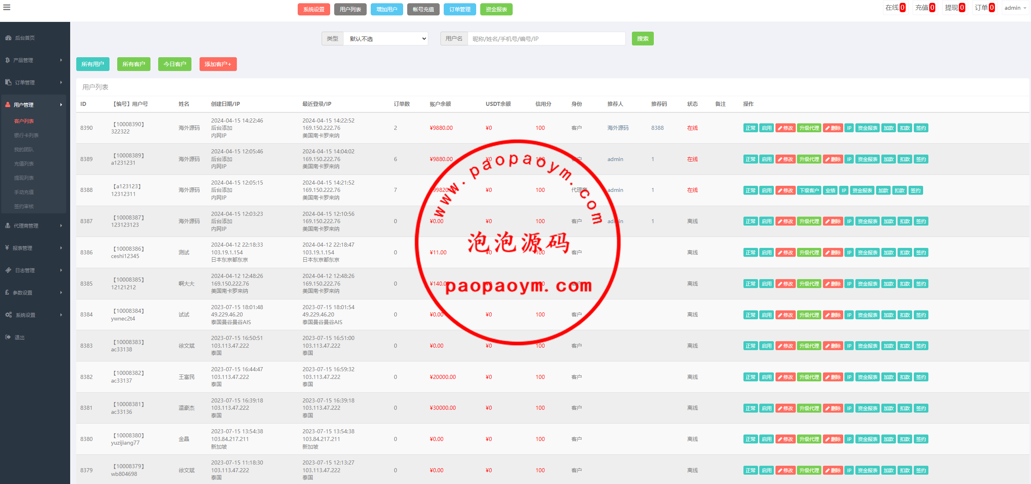
Task: Open the 类型 默认不选 dropdown
Action: [386, 39]
